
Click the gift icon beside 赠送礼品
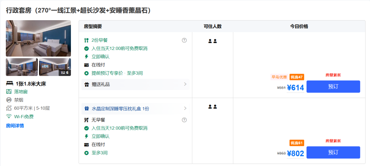[87, 85]
